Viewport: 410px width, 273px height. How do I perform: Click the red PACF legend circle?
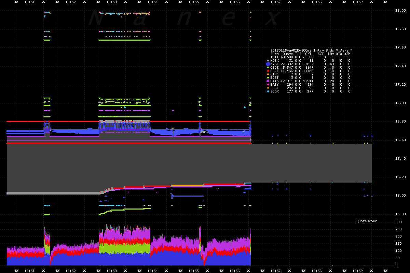point(268,71)
